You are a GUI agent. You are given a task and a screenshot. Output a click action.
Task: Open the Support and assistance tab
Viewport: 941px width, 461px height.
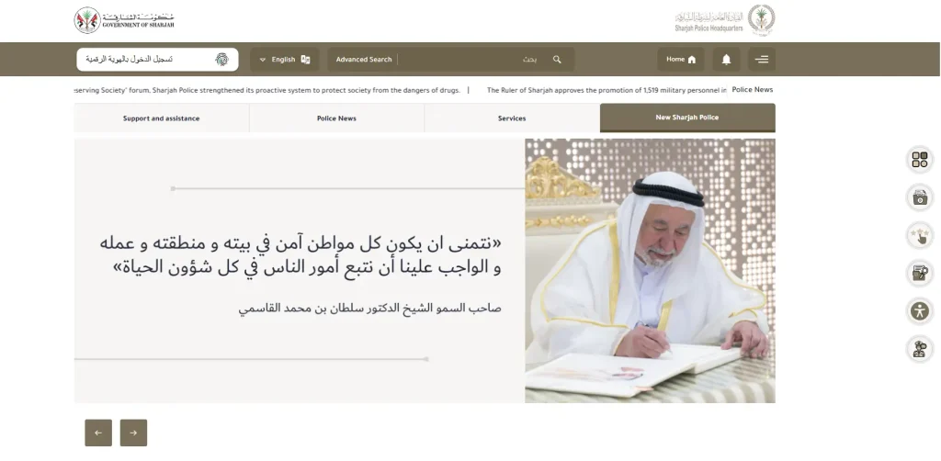(x=162, y=118)
